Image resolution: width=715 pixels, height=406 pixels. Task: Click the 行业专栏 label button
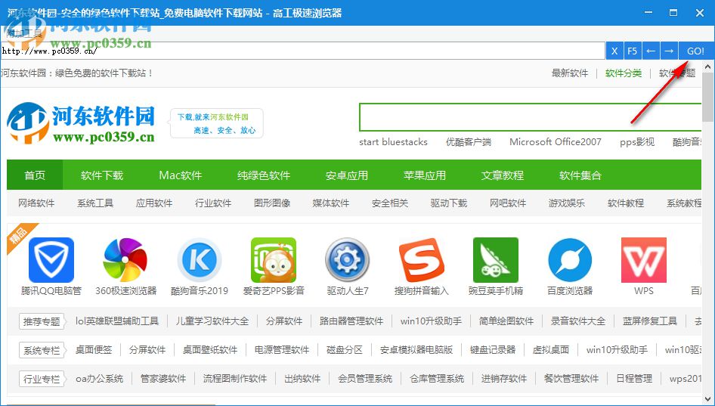(x=42, y=379)
